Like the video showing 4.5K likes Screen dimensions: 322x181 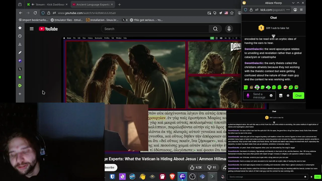coord(196,167)
